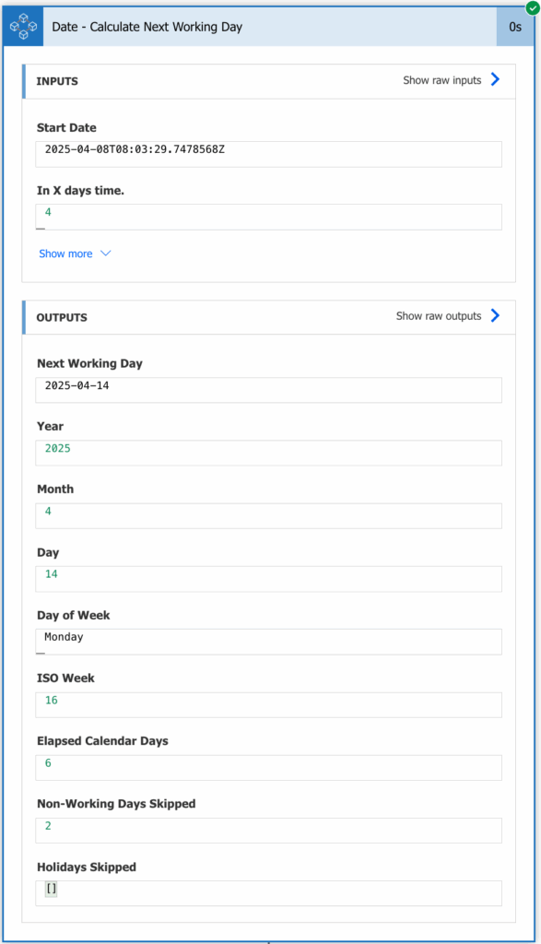This screenshot has height=944, width=541.
Task: Click the green success checkmark badge
Action: pos(533,7)
